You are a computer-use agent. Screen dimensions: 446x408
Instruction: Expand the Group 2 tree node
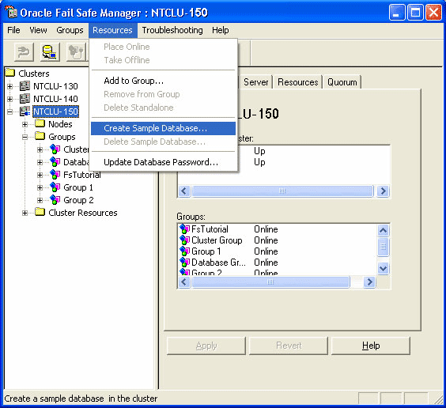click(x=40, y=200)
